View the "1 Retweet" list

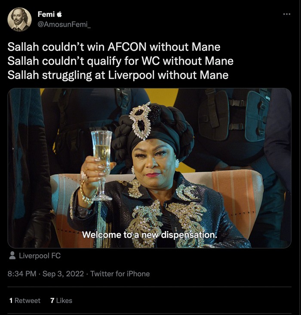click(x=25, y=300)
